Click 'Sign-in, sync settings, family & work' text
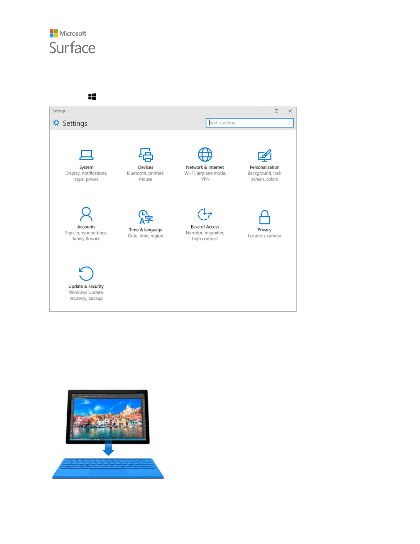This screenshot has width=420, height=544. click(x=86, y=236)
